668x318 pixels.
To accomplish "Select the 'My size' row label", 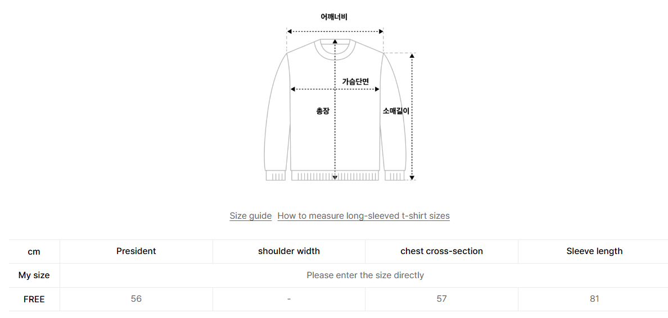I will (34, 275).
